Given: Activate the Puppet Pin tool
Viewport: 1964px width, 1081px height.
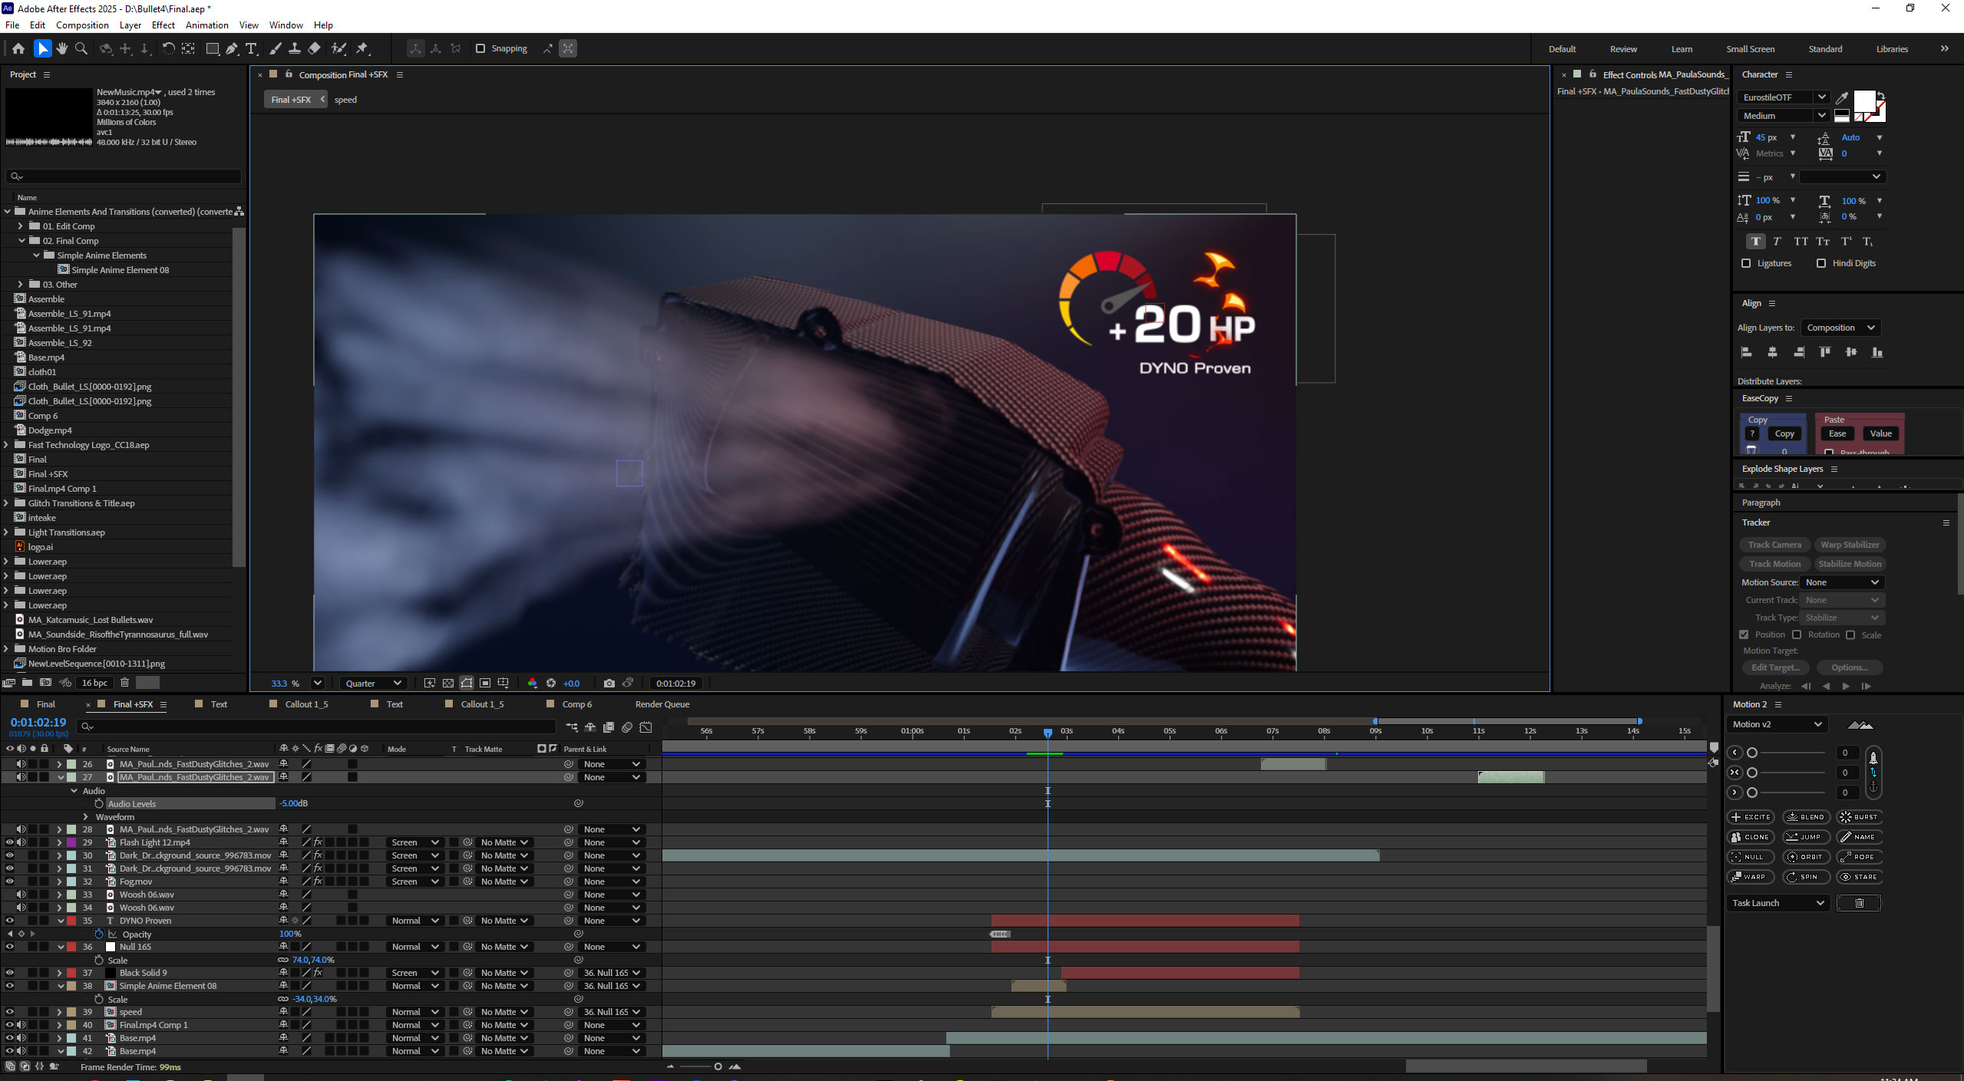Looking at the screenshot, I should pos(362,48).
